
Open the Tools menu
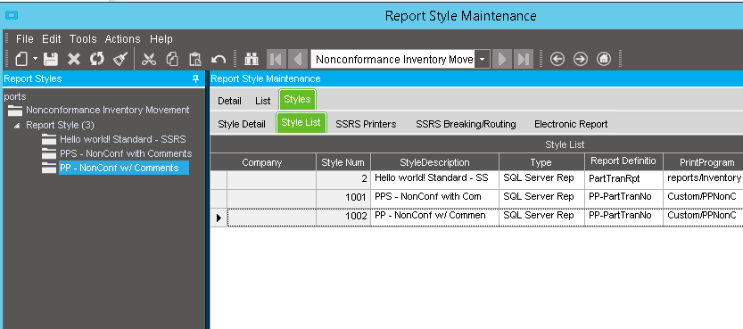83,39
